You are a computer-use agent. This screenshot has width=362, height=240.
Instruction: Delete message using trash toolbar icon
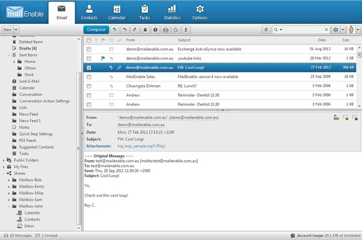145,30
